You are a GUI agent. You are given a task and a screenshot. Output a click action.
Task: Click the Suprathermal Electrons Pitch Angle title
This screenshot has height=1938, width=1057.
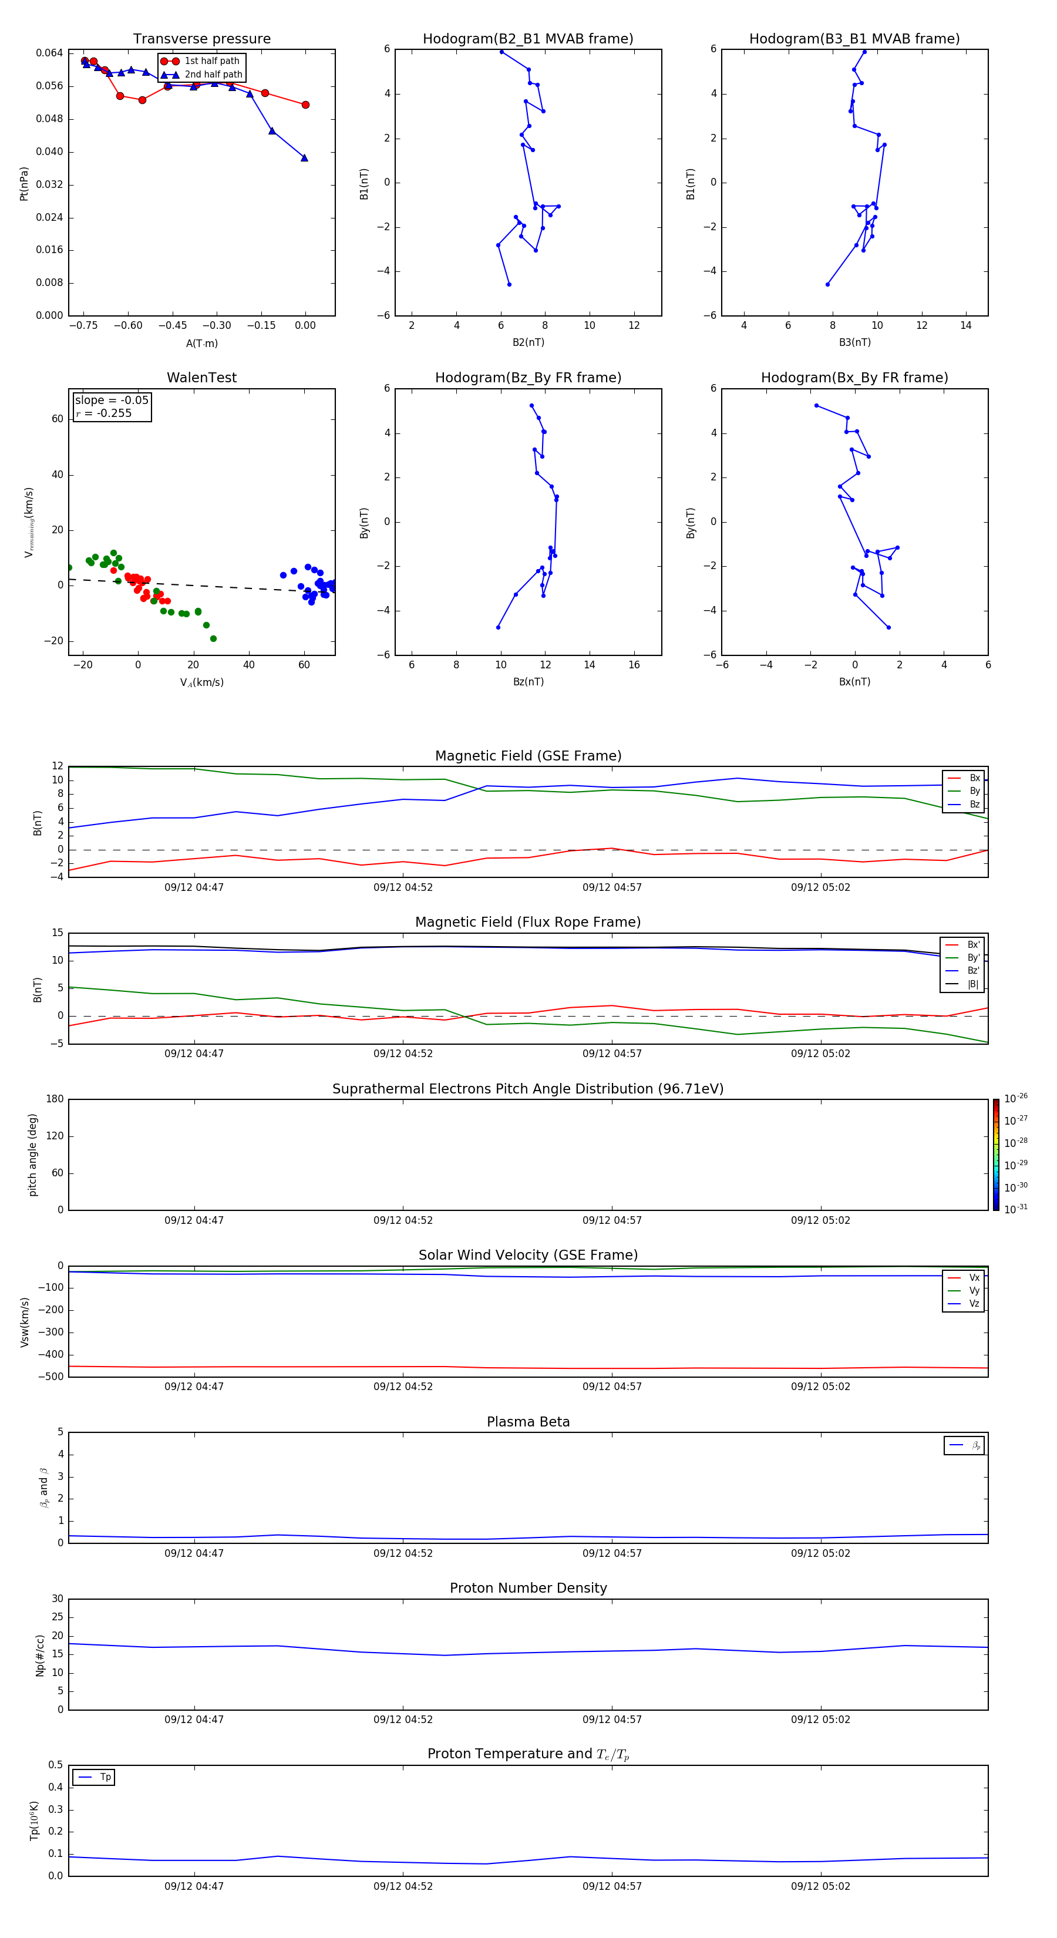click(x=527, y=1089)
